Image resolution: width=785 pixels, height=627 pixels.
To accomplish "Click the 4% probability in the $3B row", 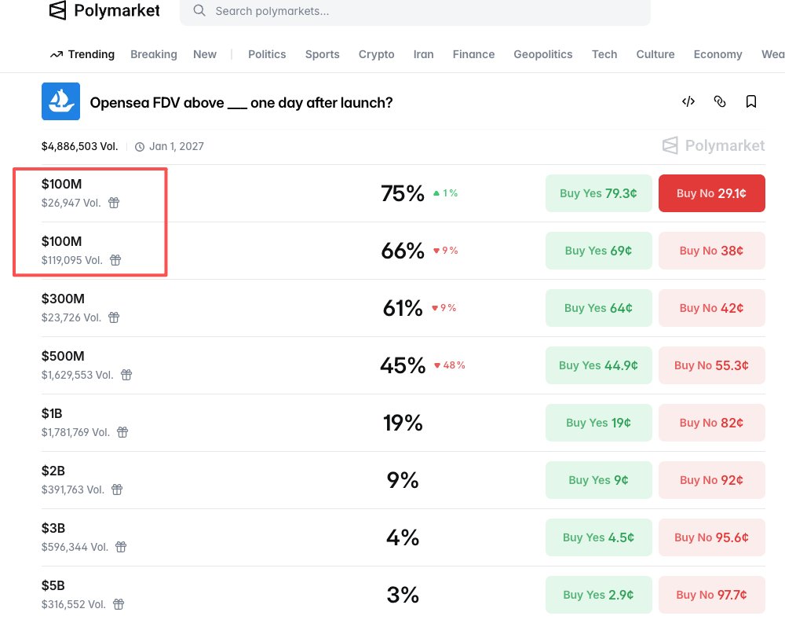I will tap(403, 537).
